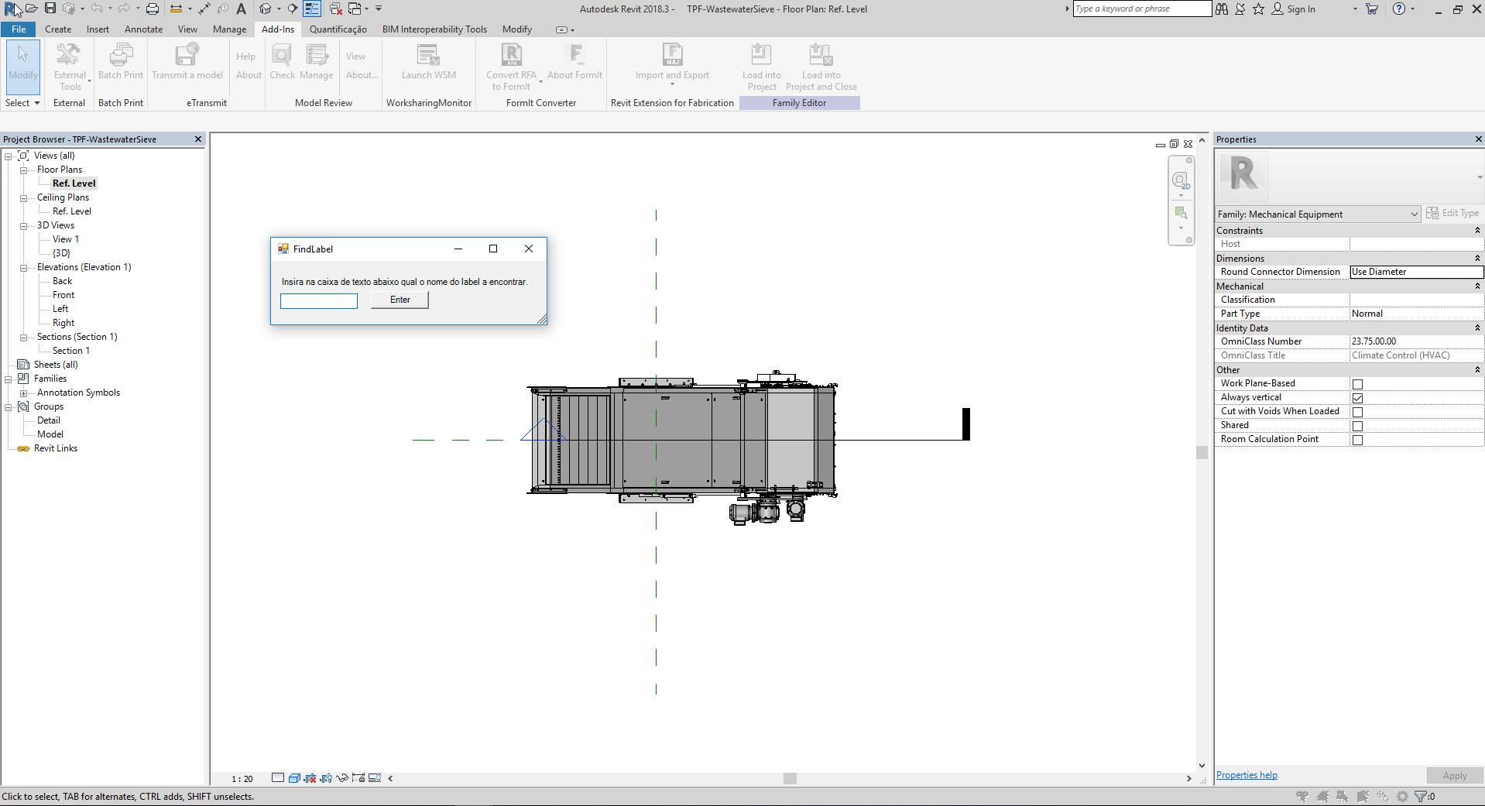1485x806 pixels.
Task: Switch to BIM Interoperability Tools tab
Action: point(434,29)
